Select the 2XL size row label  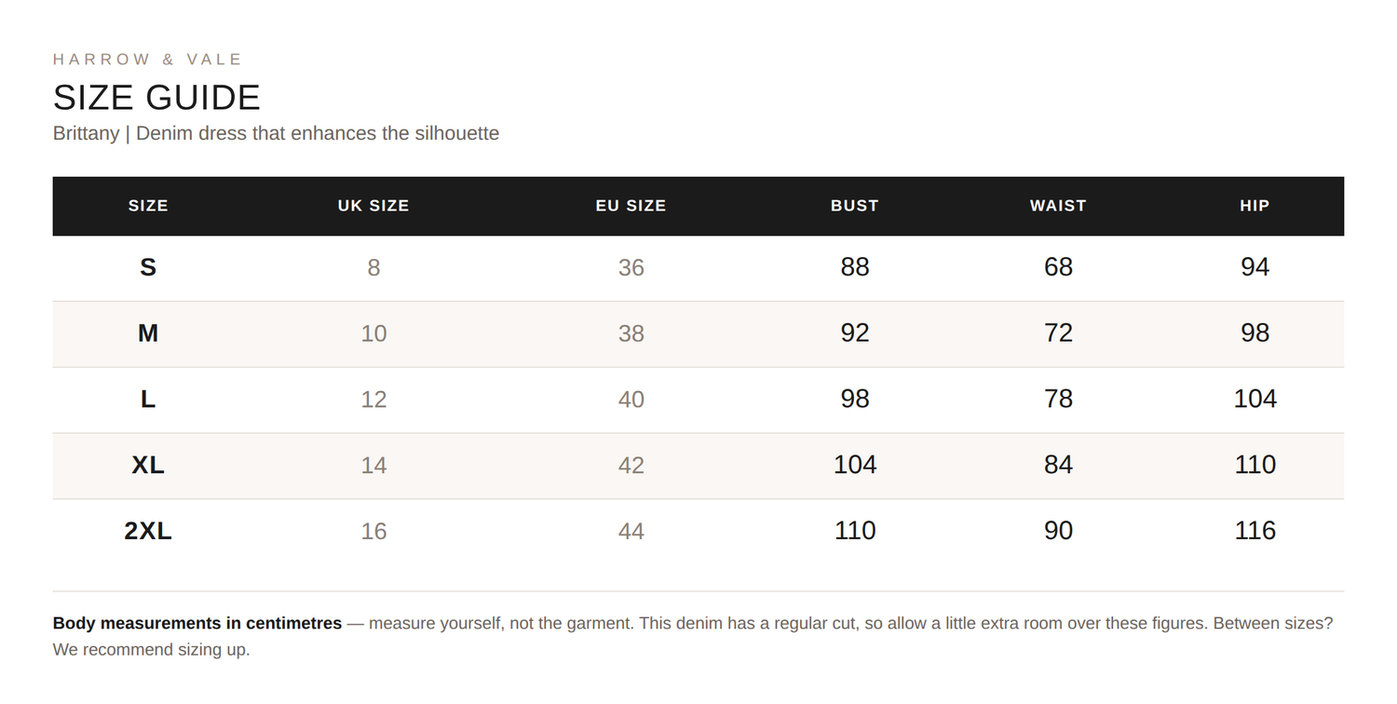point(148,531)
